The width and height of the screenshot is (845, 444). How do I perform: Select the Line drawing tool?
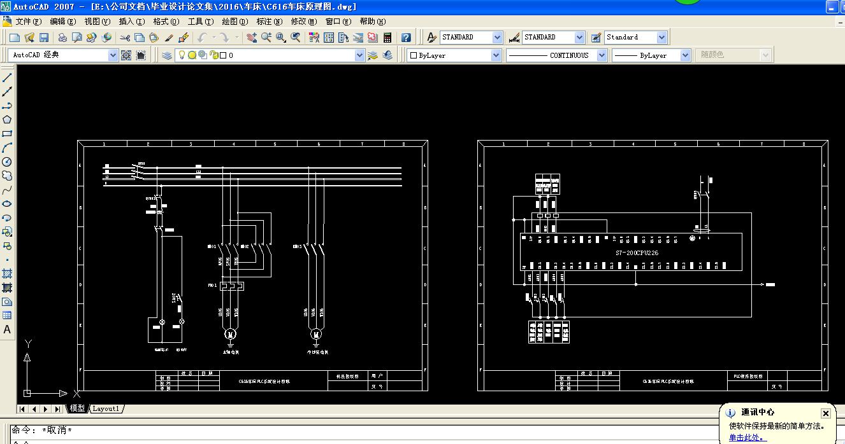(x=8, y=78)
